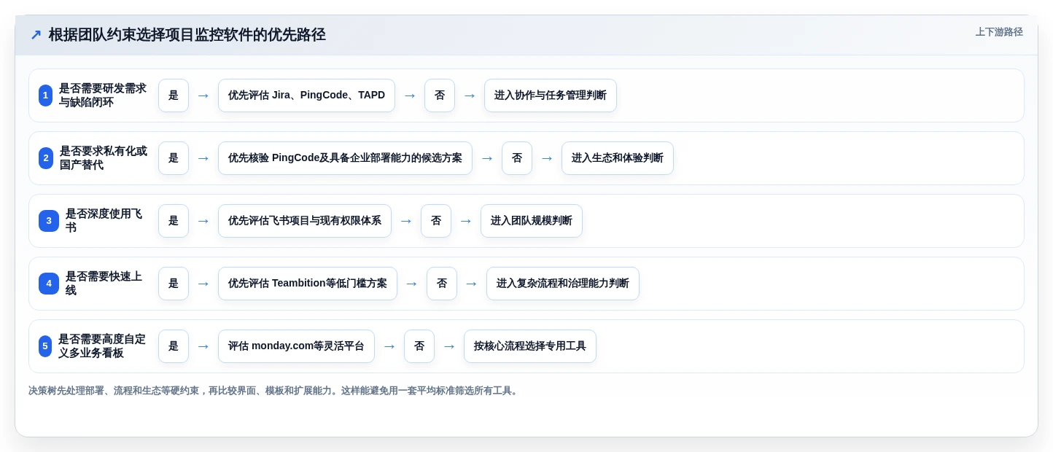Open 优先评估飞书项目与现有权限体系 box

coord(305,221)
